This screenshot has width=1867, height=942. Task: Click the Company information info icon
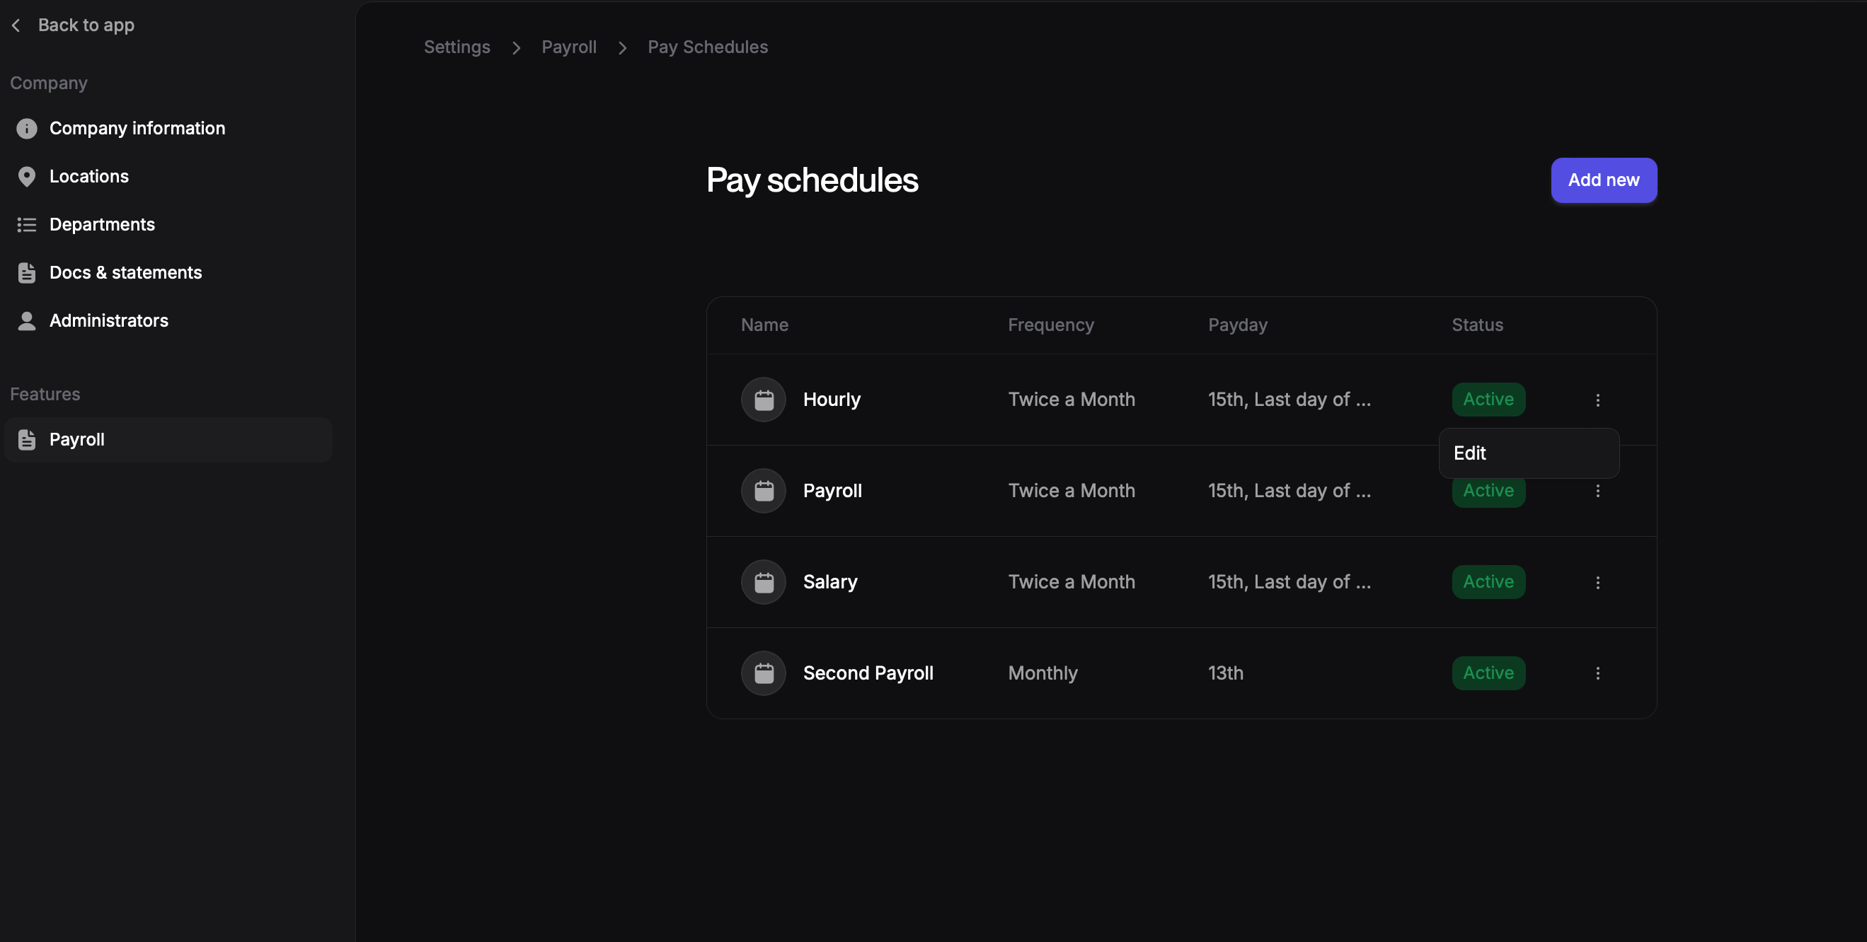(27, 128)
